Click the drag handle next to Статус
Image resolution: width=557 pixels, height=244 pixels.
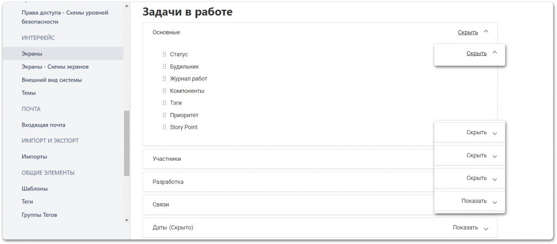tap(164, 54)
